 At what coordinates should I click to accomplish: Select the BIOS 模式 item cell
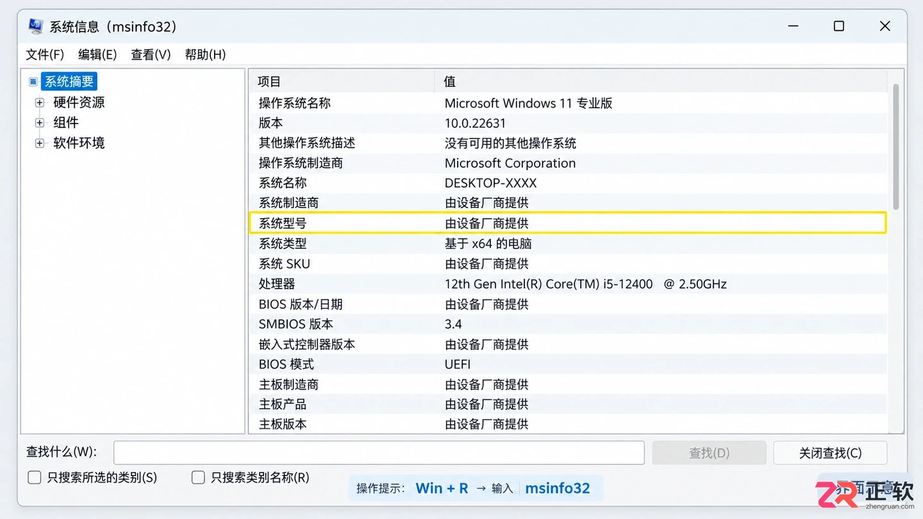point(287,364)
